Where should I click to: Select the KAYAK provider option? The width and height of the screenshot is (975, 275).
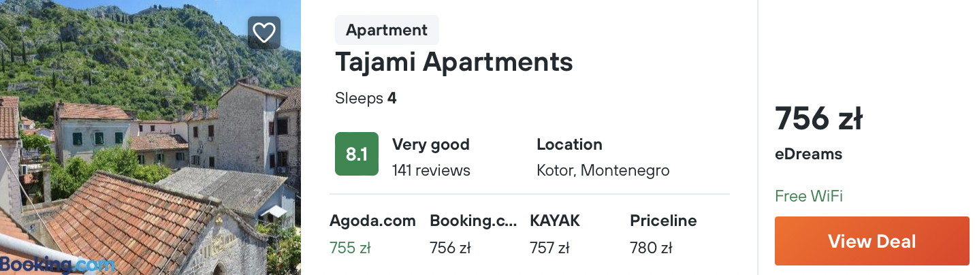tap(554, 221)
